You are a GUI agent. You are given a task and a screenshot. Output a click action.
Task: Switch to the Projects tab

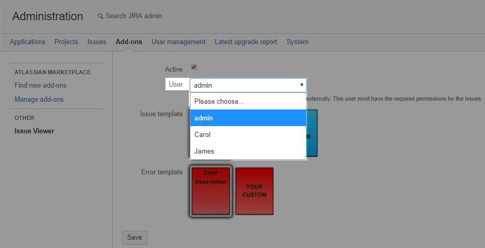(66, 42)
